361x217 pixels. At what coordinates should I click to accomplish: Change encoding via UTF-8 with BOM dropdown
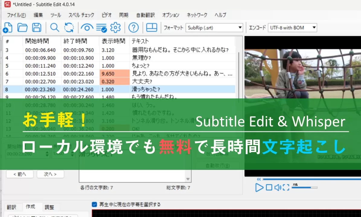(x=292, y=28)
